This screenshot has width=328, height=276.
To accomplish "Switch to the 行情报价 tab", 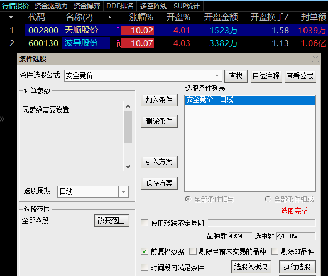I will coord(16,6).
